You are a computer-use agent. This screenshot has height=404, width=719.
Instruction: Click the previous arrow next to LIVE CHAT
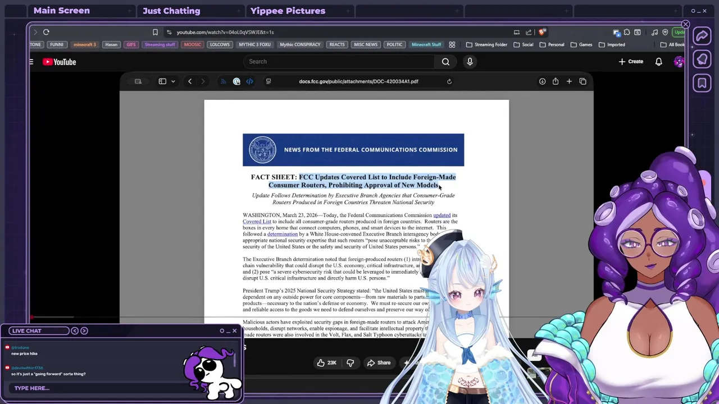click(x=74, y=330)
